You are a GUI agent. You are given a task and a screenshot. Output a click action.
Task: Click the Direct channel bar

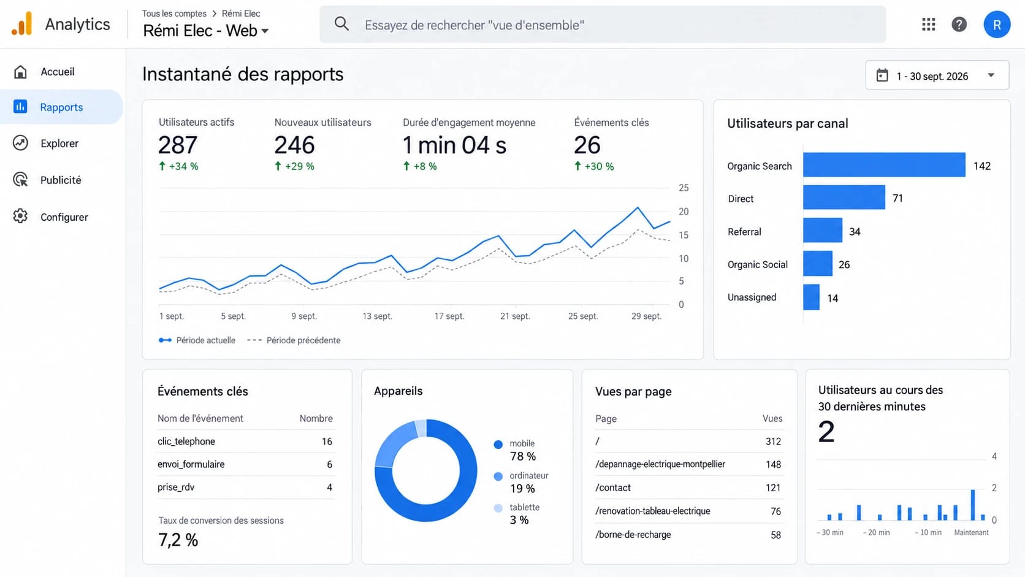pyautogui.click(x=844, y=197)
